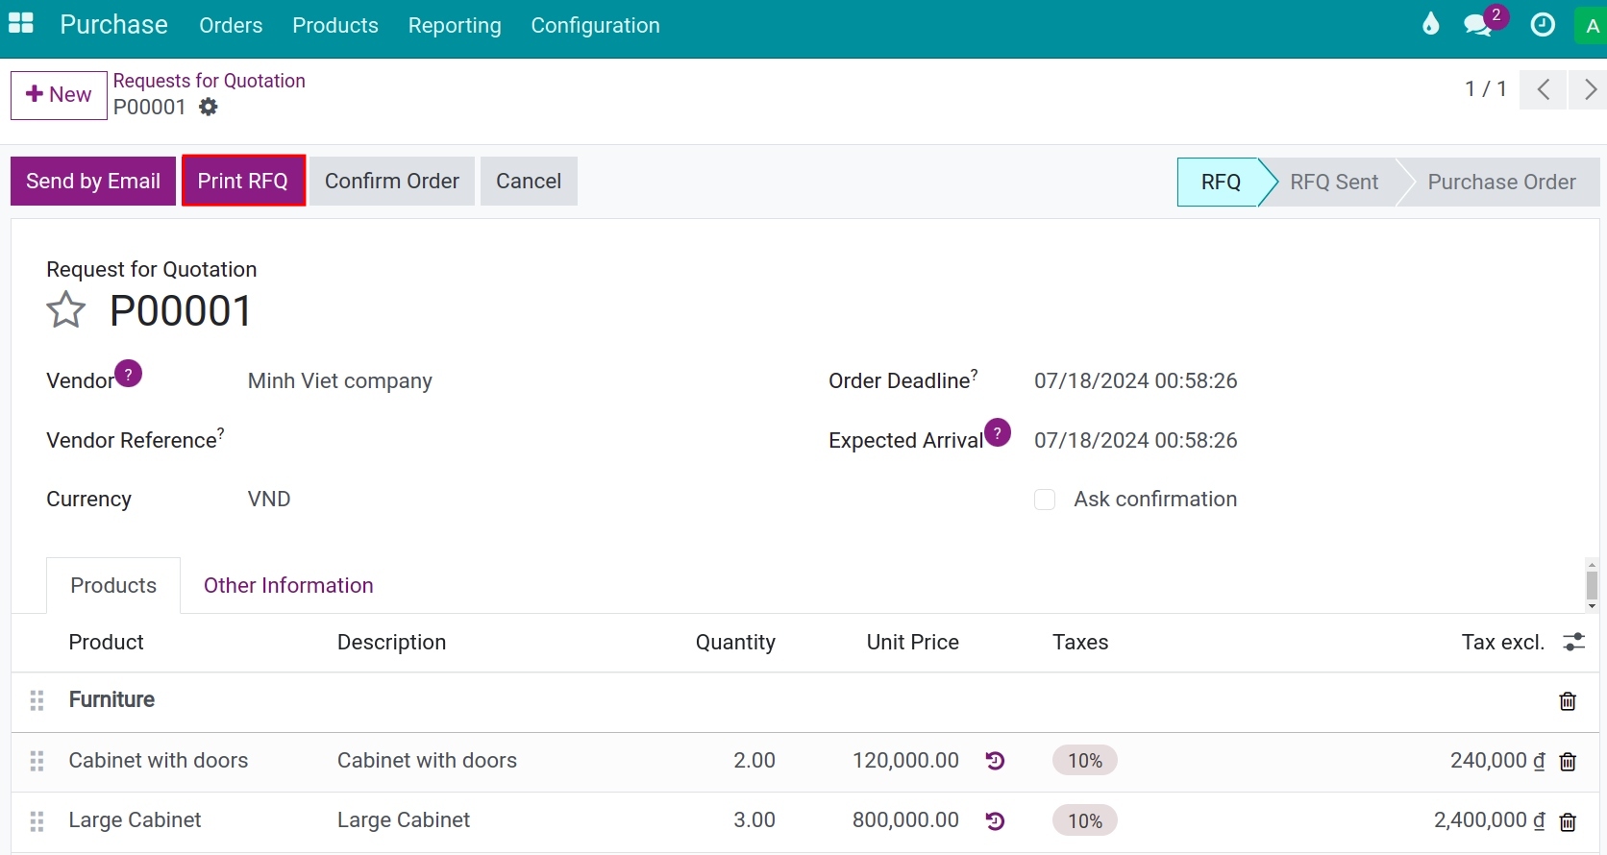Edit unit price 800,000.00
1607x855 pixels.
click(905, 820)
